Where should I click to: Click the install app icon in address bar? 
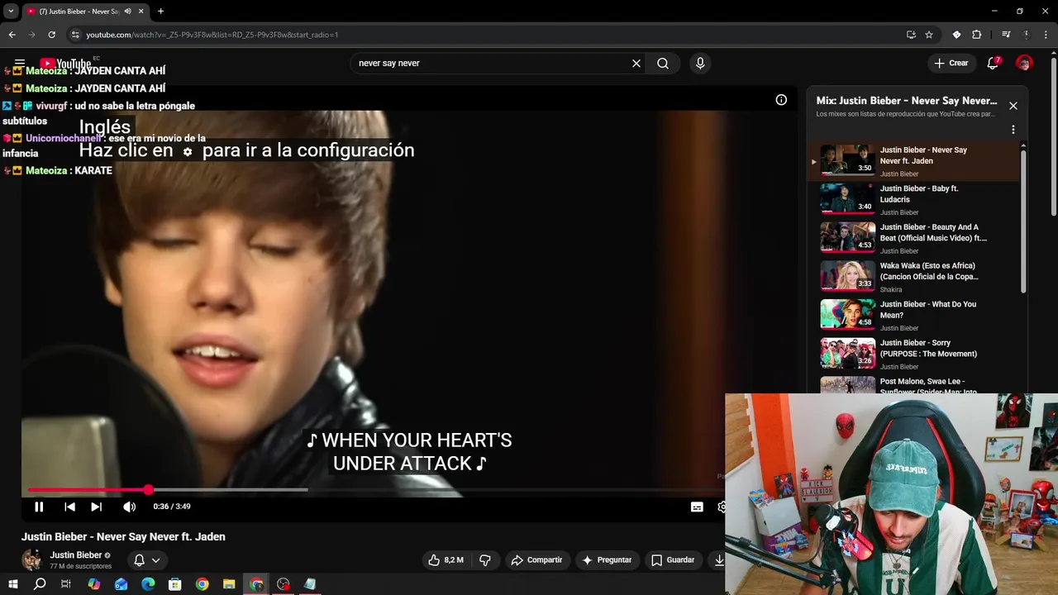click(x=911, y=35)
